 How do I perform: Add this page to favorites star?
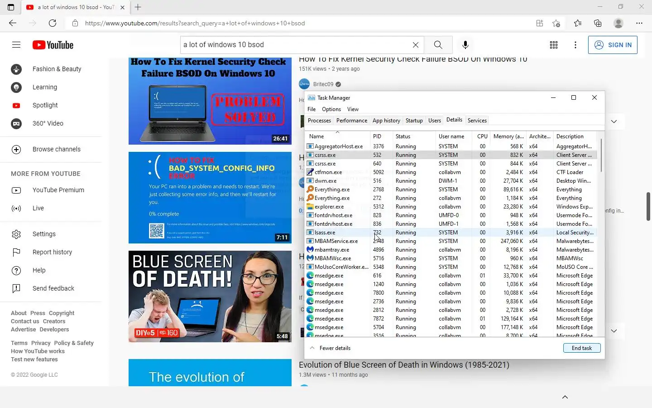(556, 23)
